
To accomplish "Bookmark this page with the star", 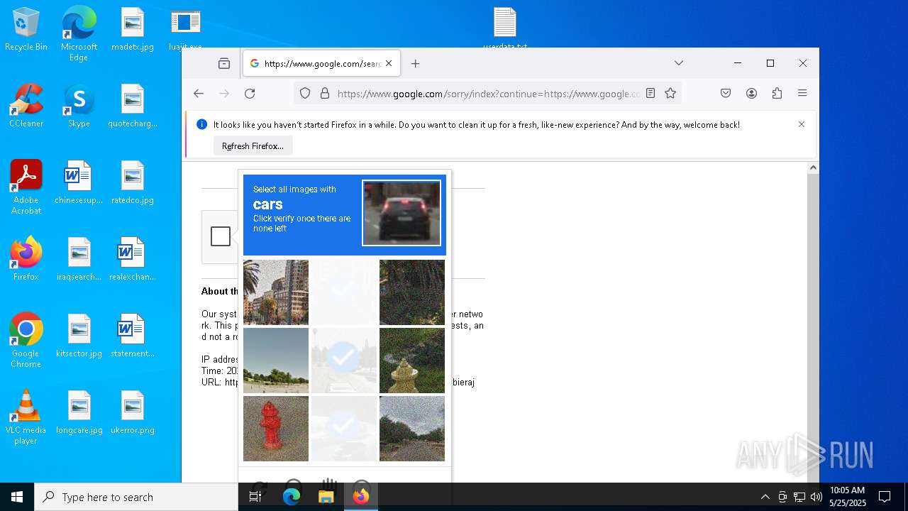I will click(670, 93).
